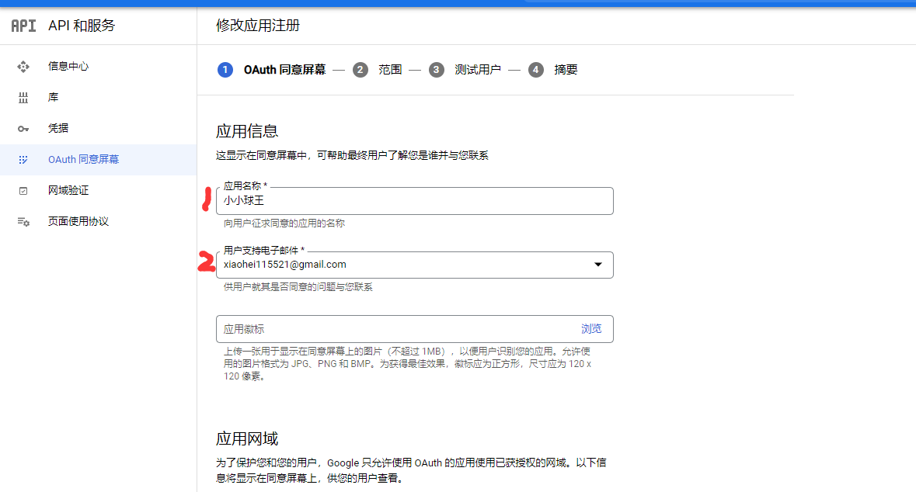916x492 pixels.
Task: Click the key icon beside 凭据
Action: pos(23,129)
